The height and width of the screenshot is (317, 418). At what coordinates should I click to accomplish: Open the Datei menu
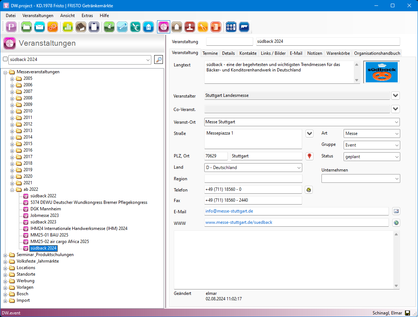point(11,16)
